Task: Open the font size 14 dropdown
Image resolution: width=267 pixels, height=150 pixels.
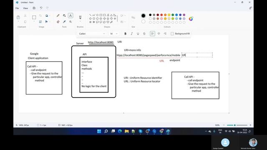Action: click(x=113, y=34)
